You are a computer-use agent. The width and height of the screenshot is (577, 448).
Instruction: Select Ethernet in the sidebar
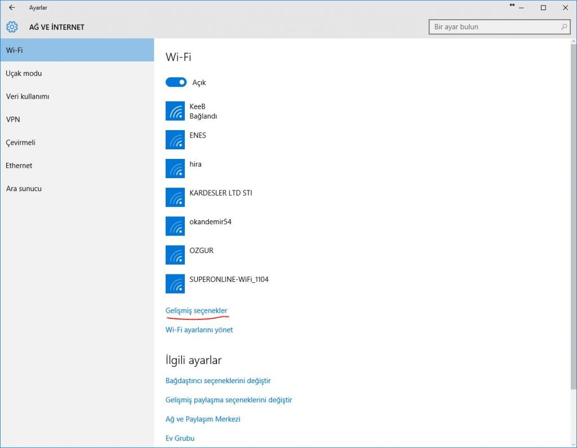19,166
